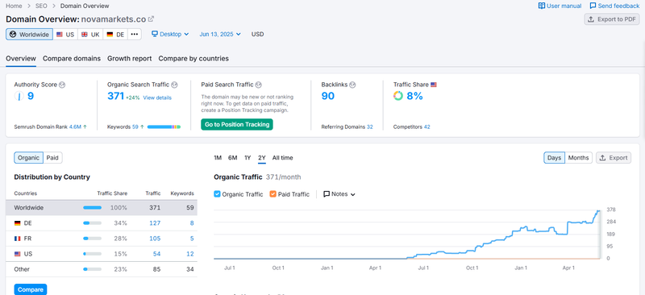The width and height of the screenshot is (645, 295).
Task: Click US keywords value 12
Action: [x=190, y=254]
